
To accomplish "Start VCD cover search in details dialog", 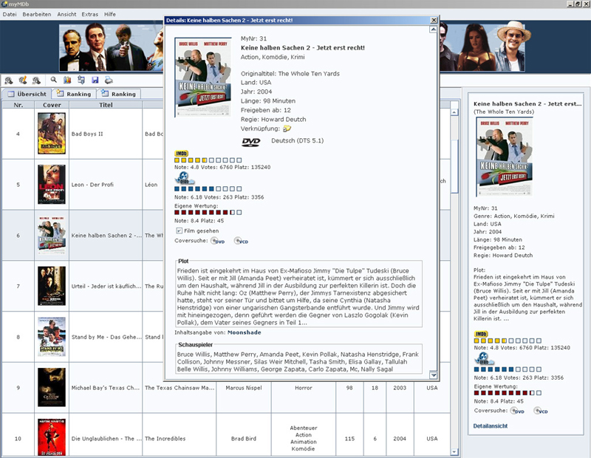I will [x=242, y=241].
